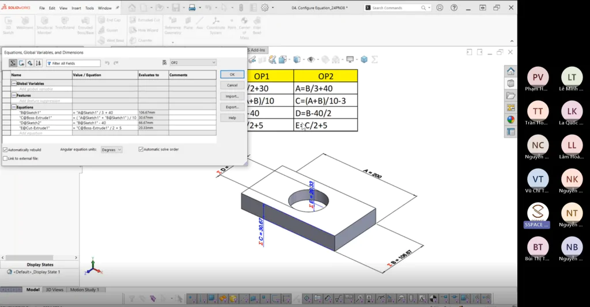Open the Tools menu

click(89, 8)
